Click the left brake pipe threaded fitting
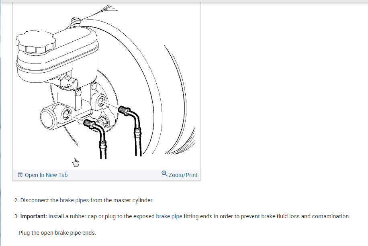The image size is (368, 246). click(x=89, y=124)
